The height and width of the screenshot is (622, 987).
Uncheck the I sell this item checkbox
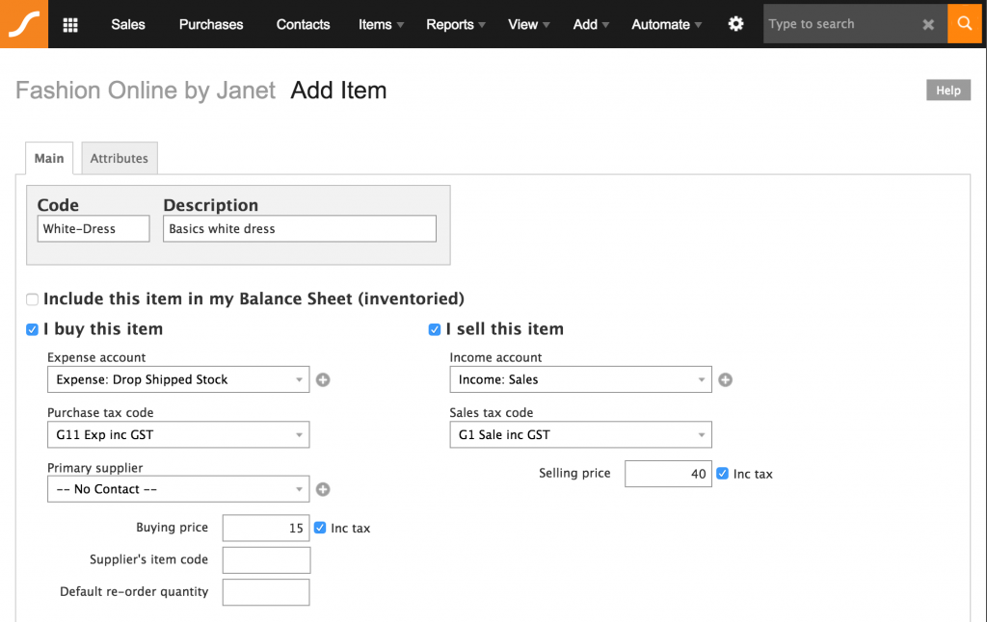pyautogui.click(x=435, y=329)
